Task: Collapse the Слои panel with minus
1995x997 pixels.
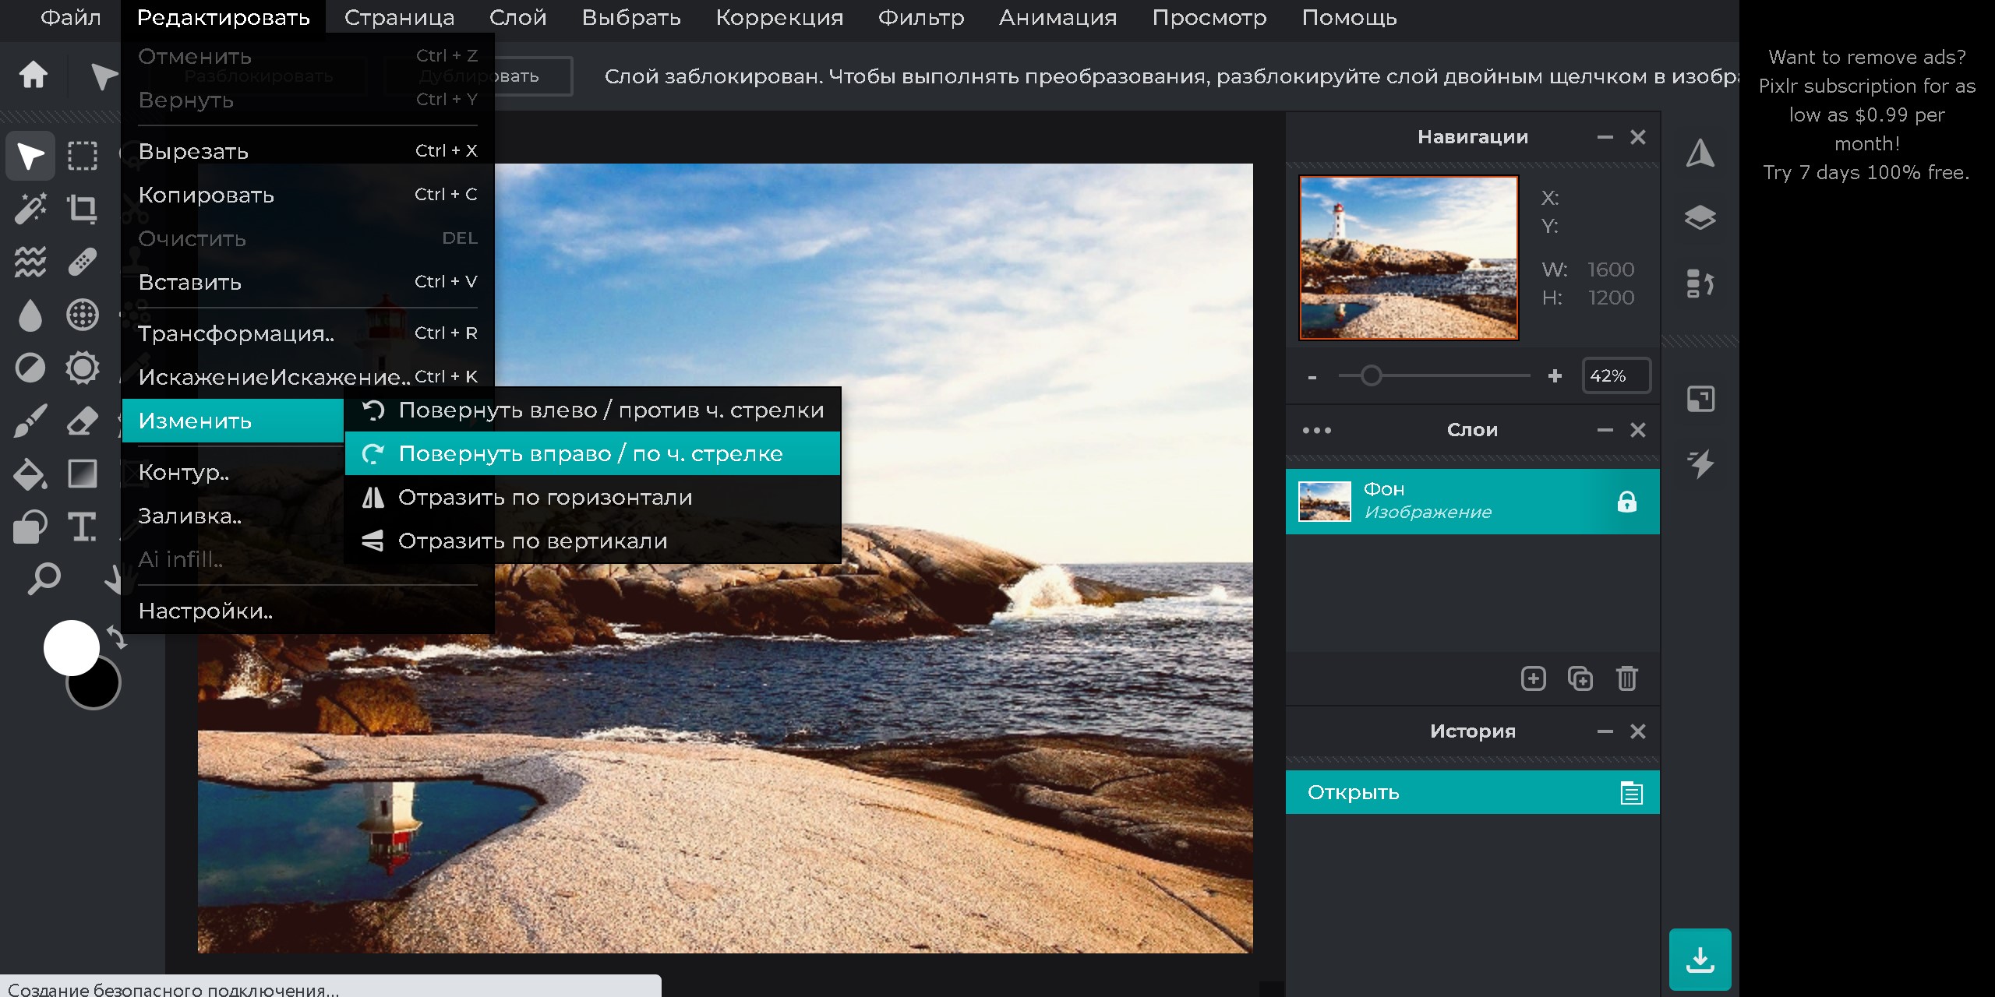Action: coord(1605,430)
